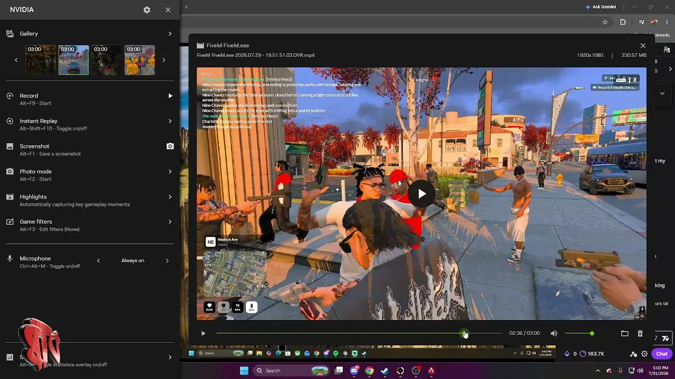Click the Photo mode camera icon
This screenshot has height=379, width=675.
click(x=10, y=172)
